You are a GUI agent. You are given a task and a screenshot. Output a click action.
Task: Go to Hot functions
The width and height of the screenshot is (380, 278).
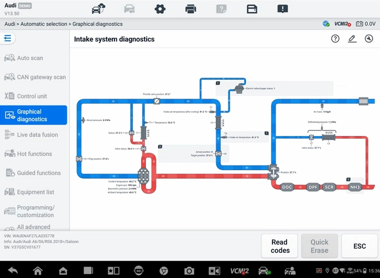coord(34,154)
